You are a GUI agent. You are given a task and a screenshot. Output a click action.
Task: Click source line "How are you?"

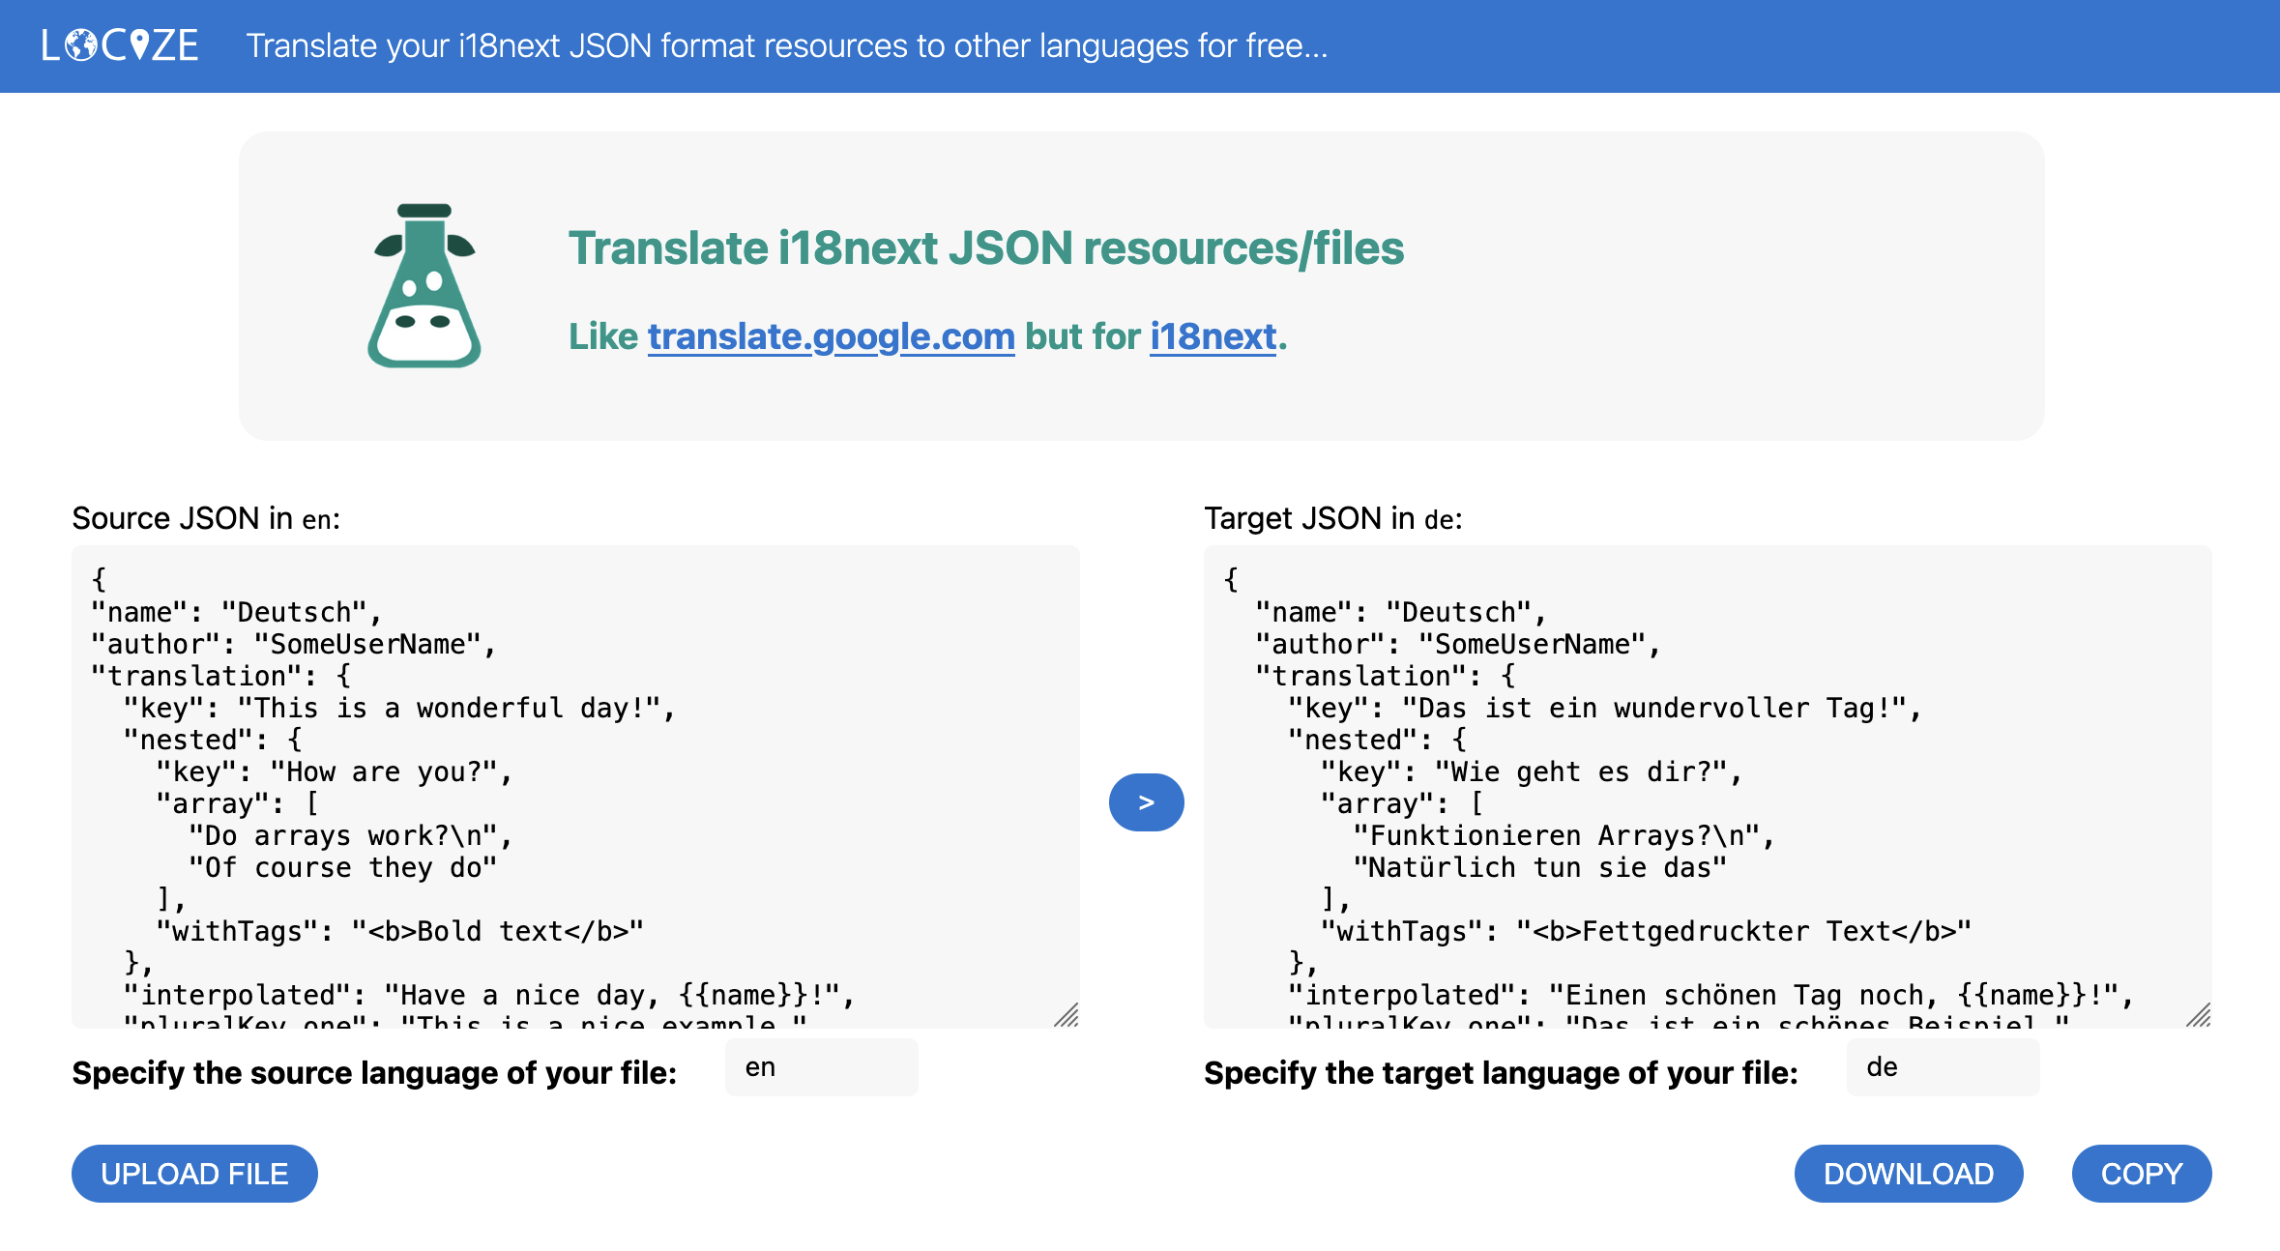click(x=335, y=771)
